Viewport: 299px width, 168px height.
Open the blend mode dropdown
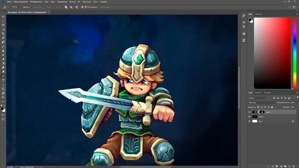(x=262, y=103)
